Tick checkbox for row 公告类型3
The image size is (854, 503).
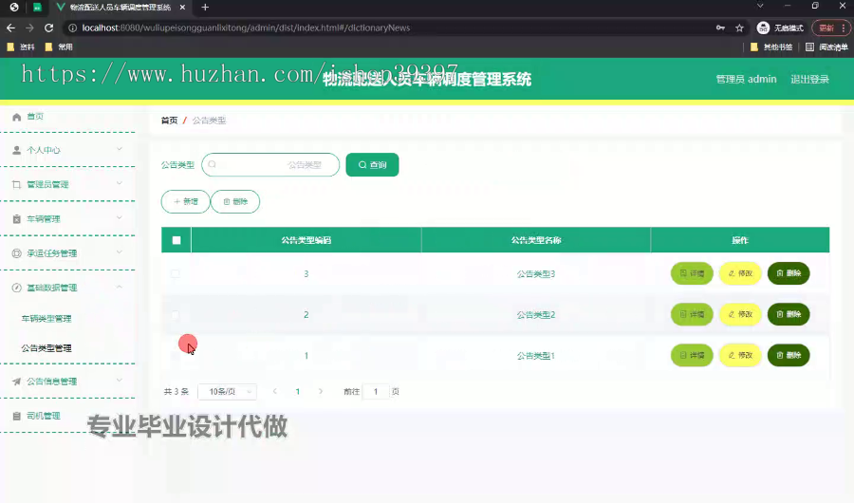coord(176,273)
